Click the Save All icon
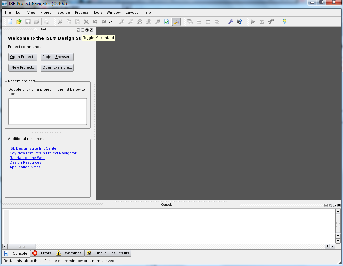Screen dimensions: 343x266 pos(37,22)
